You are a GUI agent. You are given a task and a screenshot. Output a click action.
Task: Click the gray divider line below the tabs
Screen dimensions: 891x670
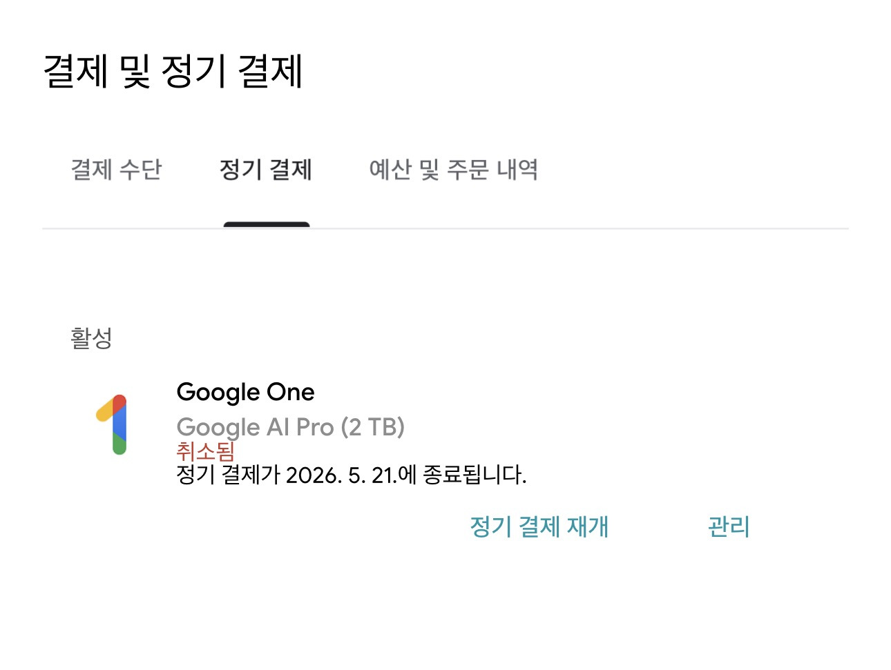[x=553, y=228]
